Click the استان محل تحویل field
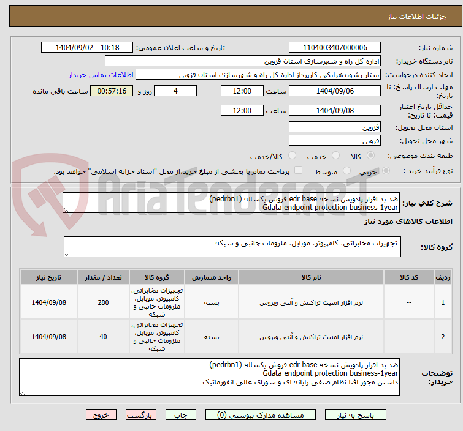 pyautogui.click(x=335, y=127)
